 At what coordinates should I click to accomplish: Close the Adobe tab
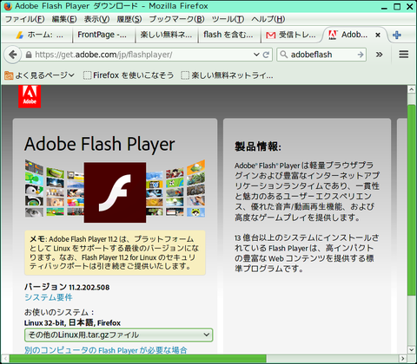click(378, 35)
